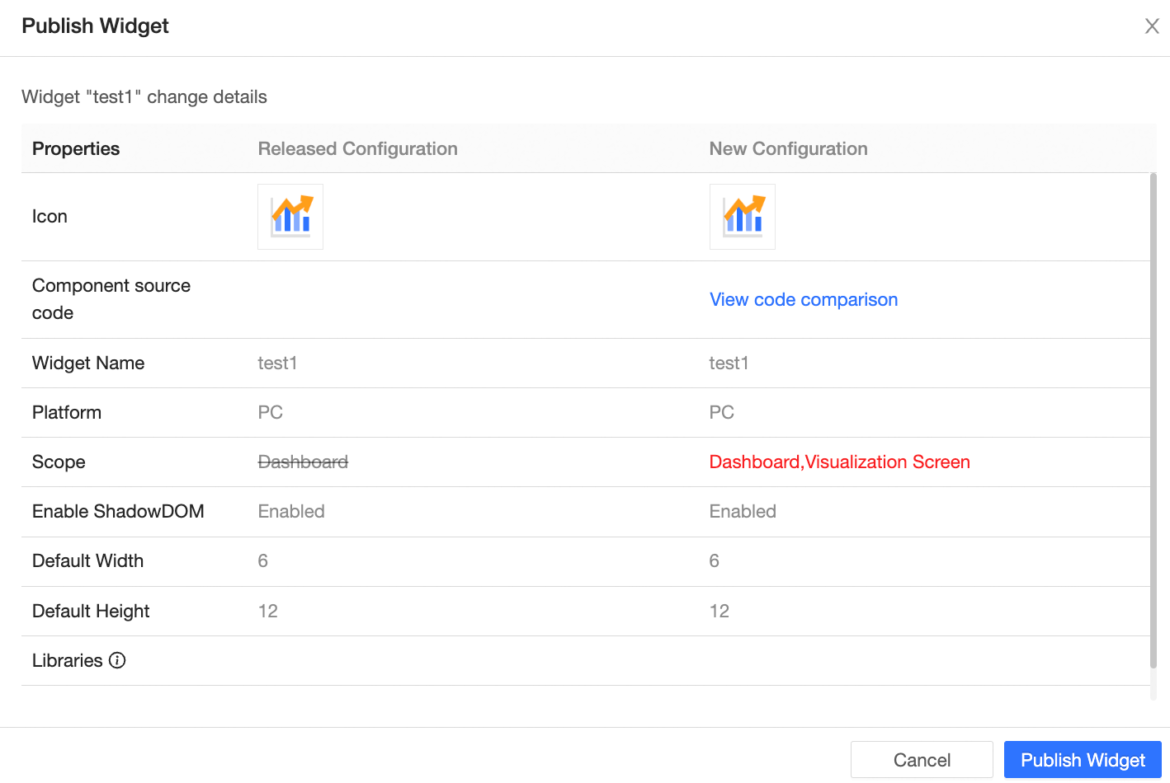The width and height of the screenshot is (1170, 783).
Task: Click the Released Configuration chart icon
Action: tap(290, 217)
